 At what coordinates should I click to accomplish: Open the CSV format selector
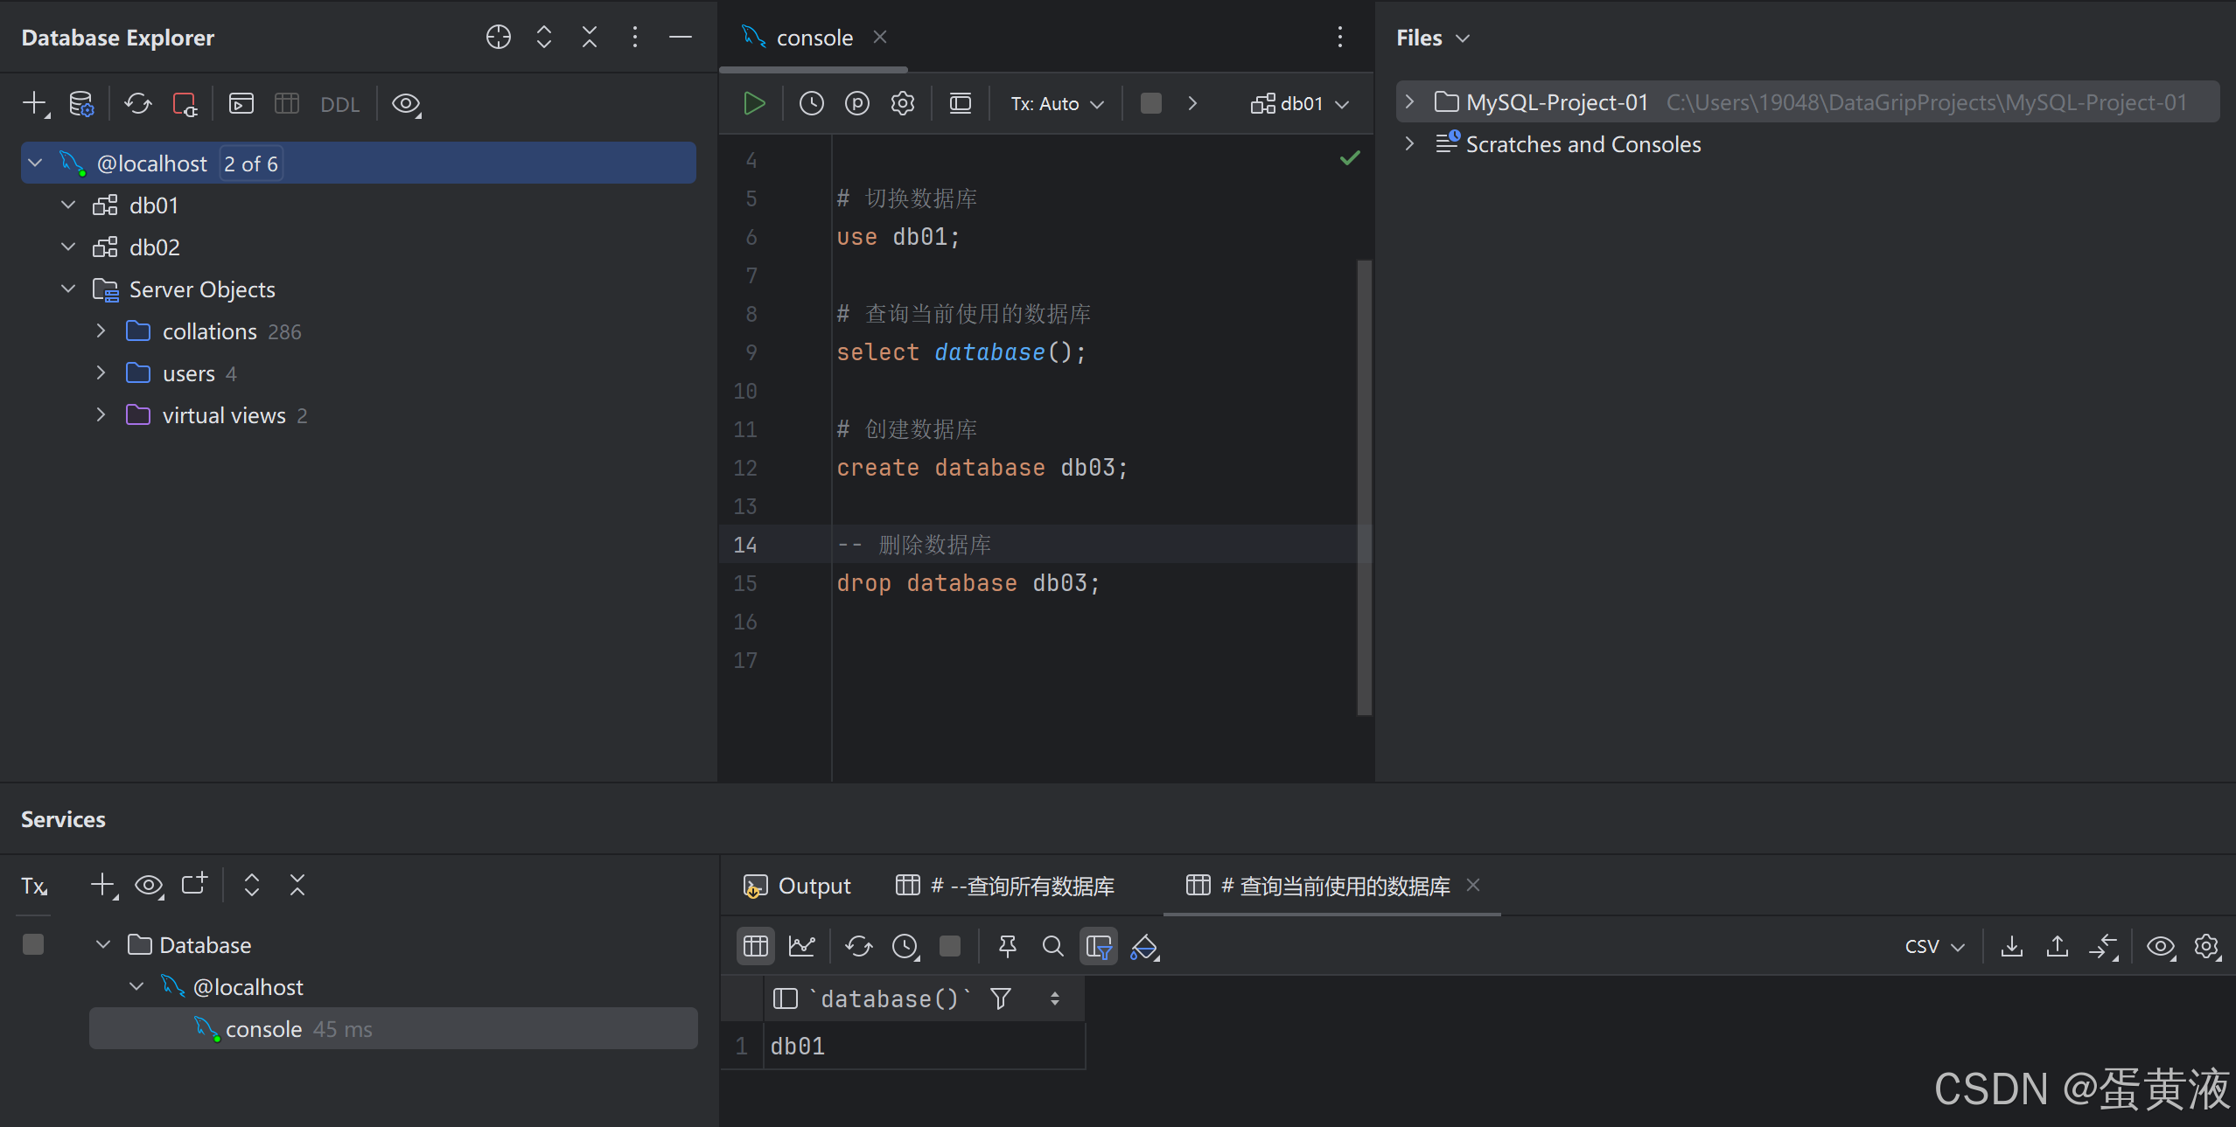coord(1934,946)
